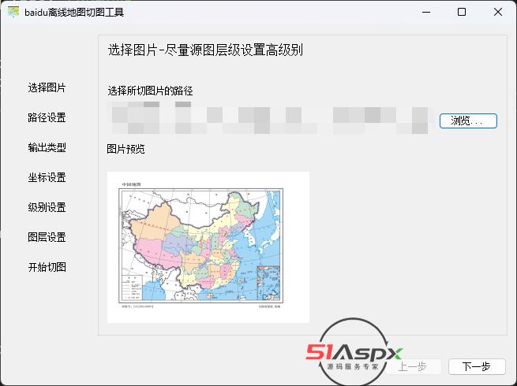This screenshot has width=517, height=386.
Task: Click the app icon in title bar
Action: click(13, 12)
